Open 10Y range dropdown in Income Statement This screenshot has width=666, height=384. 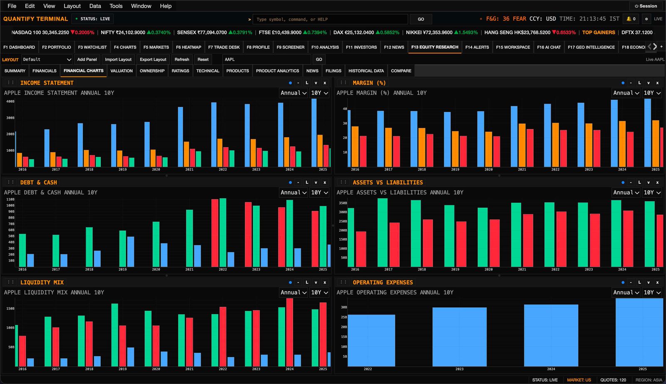[320, 93]
